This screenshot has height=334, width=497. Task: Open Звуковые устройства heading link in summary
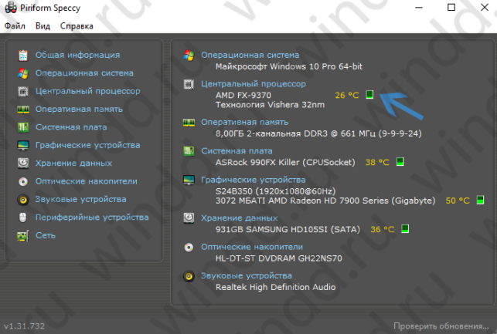coord(247,275)
